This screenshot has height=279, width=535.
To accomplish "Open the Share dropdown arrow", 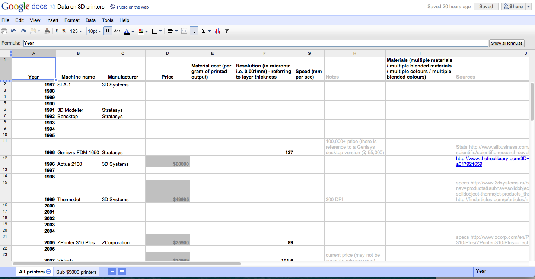I will point(528,6).
